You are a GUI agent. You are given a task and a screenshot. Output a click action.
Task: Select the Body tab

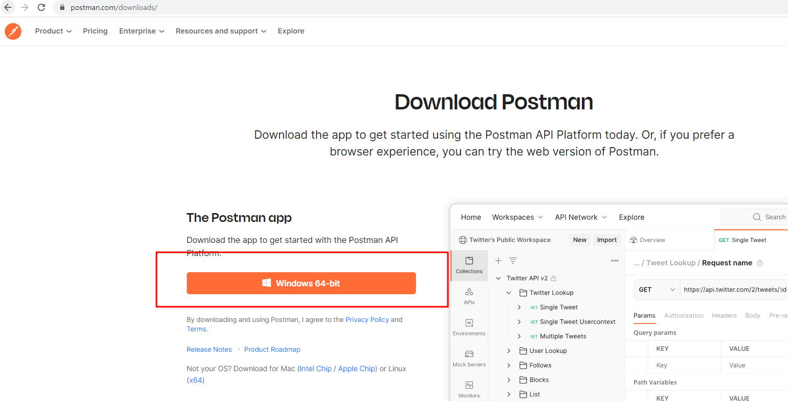(x=753, y=316)
